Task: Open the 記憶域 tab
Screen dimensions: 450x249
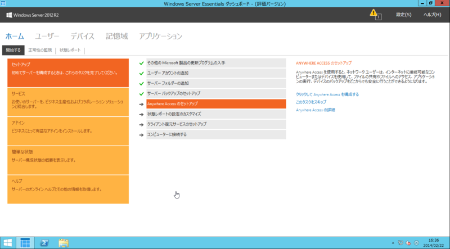Action: tap(117, 37)
